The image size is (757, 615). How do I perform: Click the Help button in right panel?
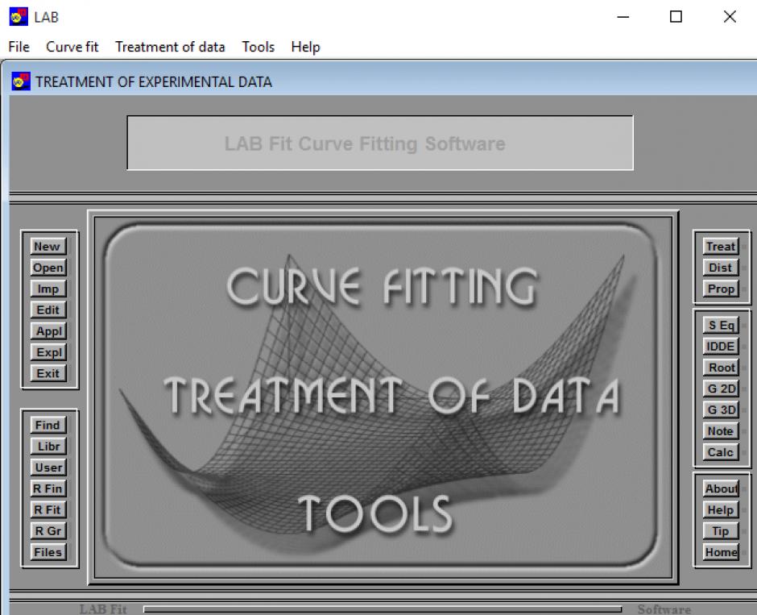click(721, 510)
